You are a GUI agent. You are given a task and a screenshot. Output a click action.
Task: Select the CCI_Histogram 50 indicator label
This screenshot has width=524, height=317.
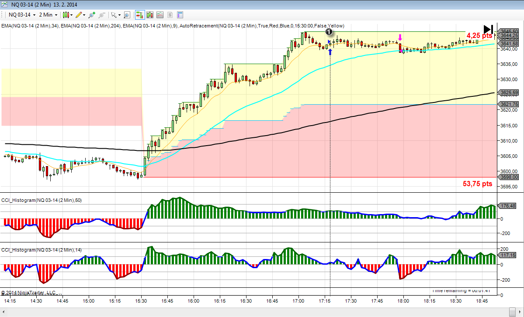pos(41,200)
